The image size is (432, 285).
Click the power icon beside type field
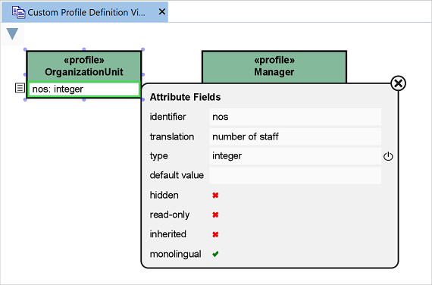point(388,156)
